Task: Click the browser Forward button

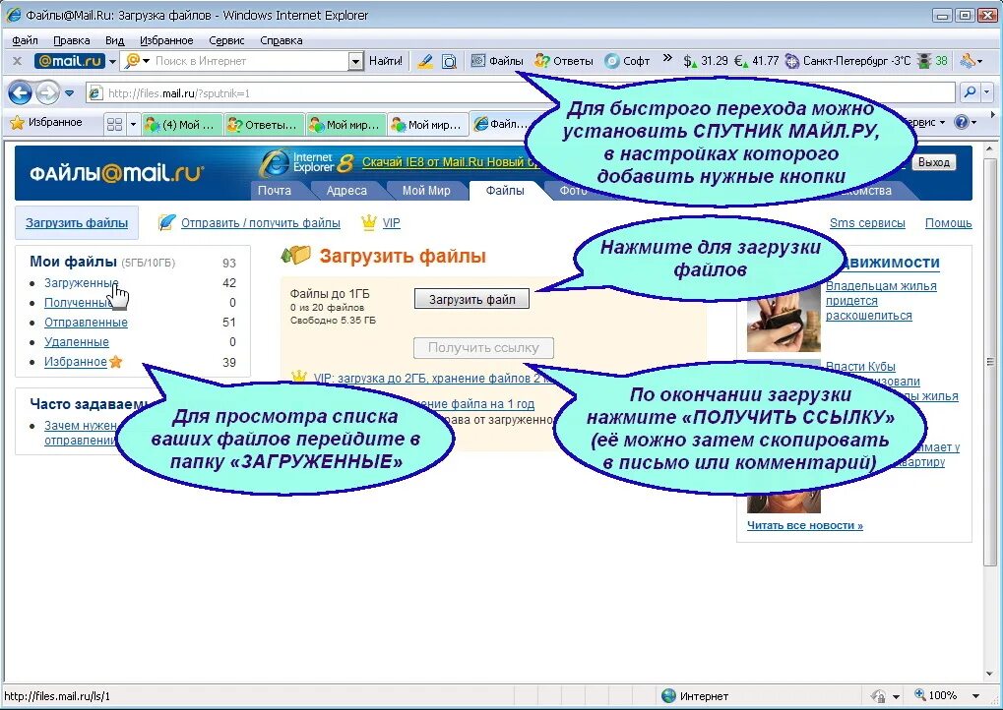Action: click(x=46, y=93)
